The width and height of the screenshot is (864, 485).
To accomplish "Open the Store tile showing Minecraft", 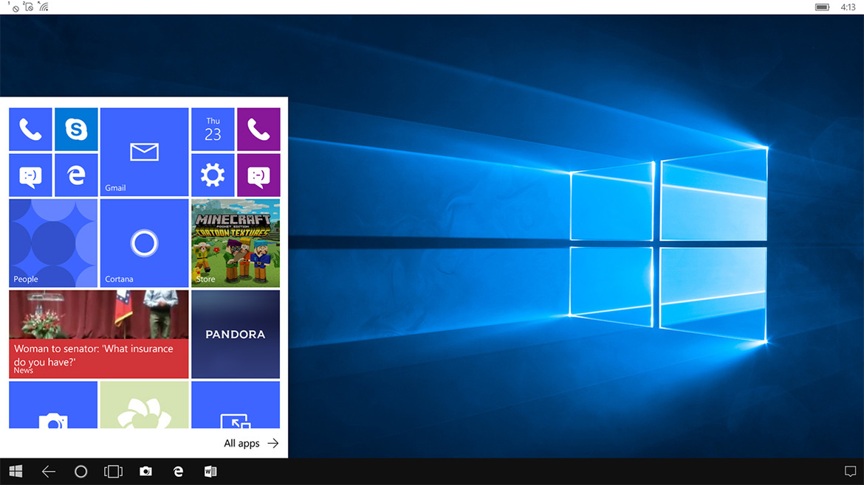I will (x=236, y=243).
